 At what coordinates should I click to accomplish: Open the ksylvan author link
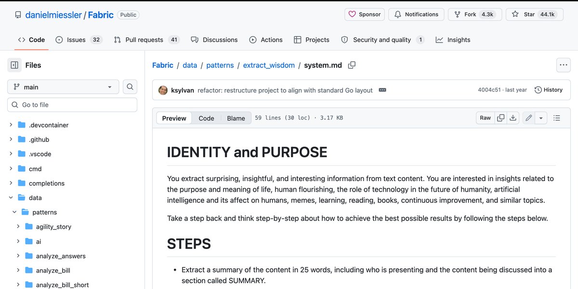(x=183, y=90)
